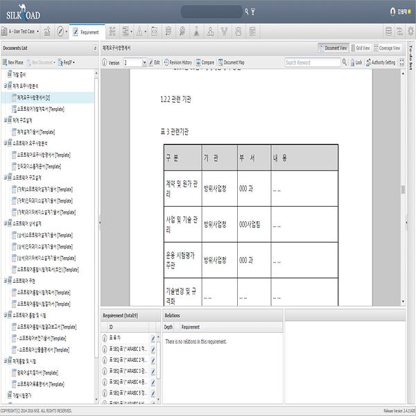The image size is (416, 416).
Task: Open 체계설계기술서 [Template] document
Action: (x=35, y=132)
